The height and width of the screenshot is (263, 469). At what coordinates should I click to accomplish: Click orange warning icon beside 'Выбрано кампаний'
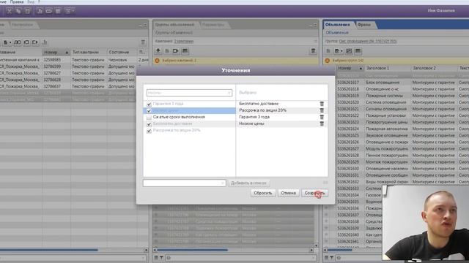tap(157, 61)
